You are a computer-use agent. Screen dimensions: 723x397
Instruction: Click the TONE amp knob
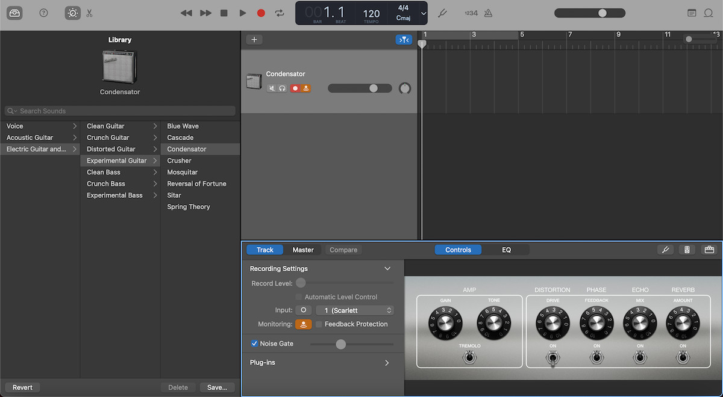pyautogui.click(x=494, y=324)
